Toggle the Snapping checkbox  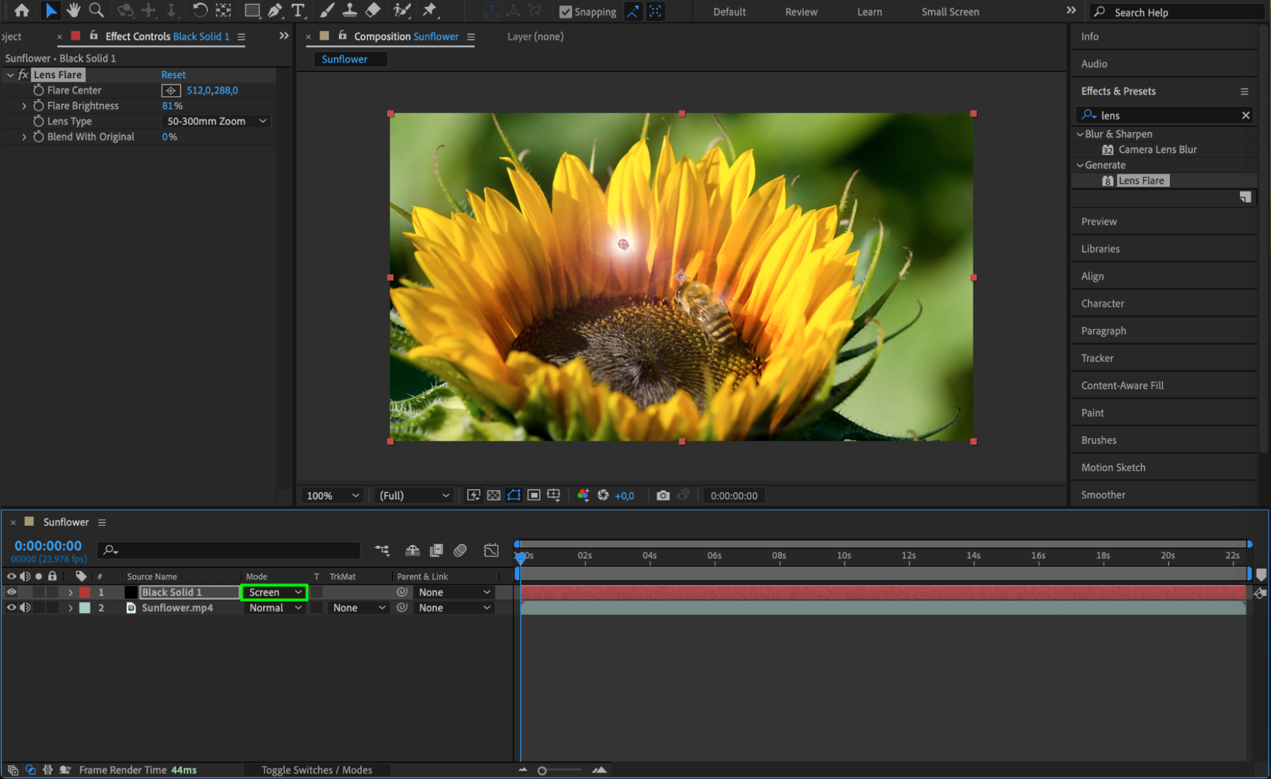pos(565,11)
